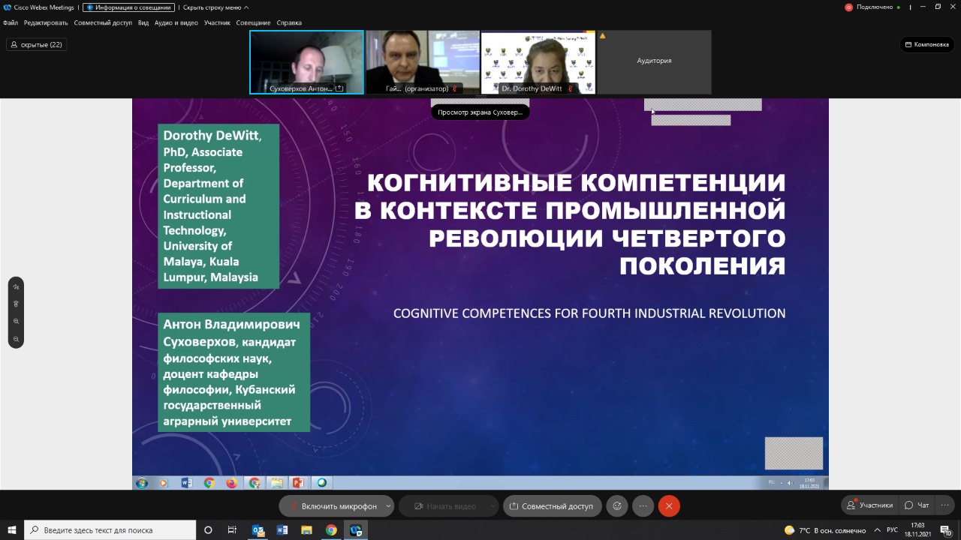The height and width of the screenshot is (540, 961).
Task: Open the more options ellipsis in meeting controls
Action: tap(643, 506)
